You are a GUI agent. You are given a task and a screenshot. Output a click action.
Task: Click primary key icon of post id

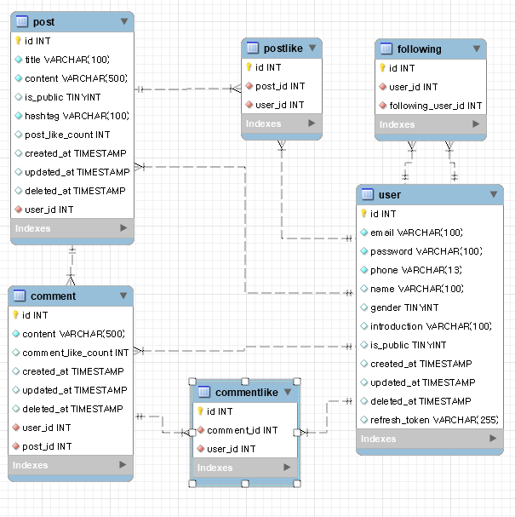coord(19,41)
